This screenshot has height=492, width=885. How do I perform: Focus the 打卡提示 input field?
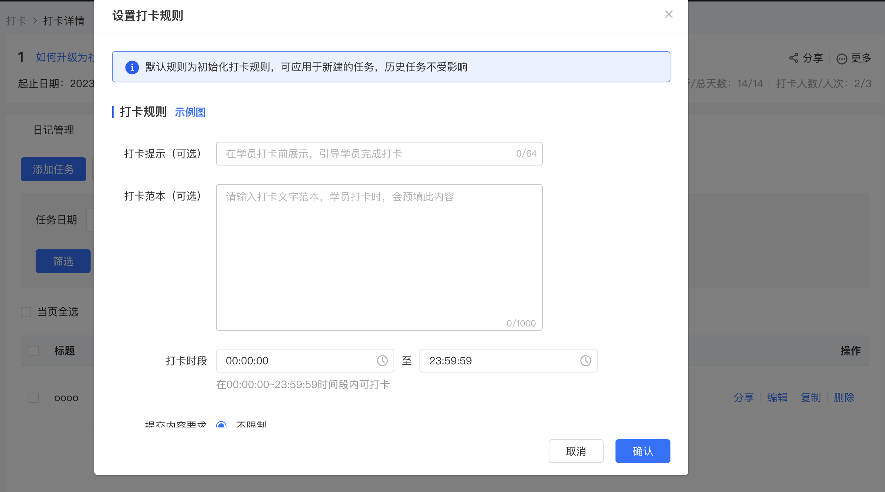coord(379,154)
